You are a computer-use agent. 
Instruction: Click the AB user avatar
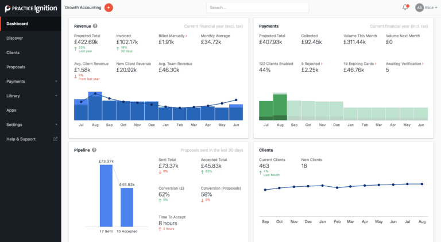(419, 7)
